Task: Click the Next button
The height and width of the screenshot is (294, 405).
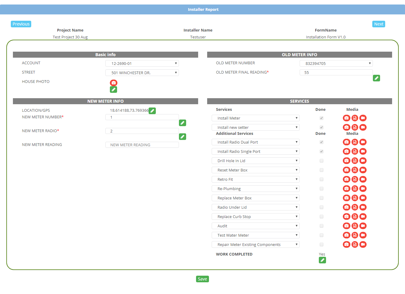Action: pos(379,24)
